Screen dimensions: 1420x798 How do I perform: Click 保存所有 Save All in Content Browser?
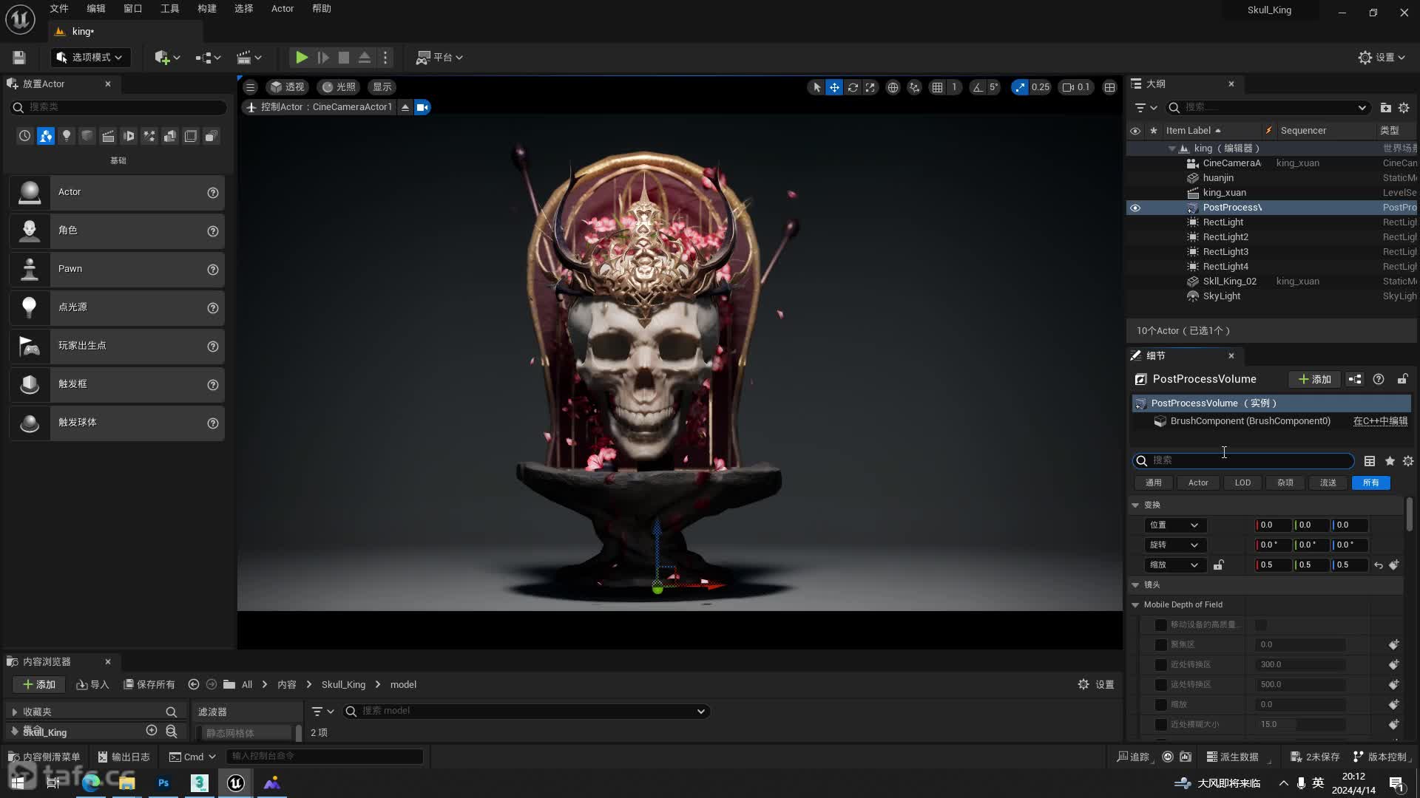tap(149, 685)
